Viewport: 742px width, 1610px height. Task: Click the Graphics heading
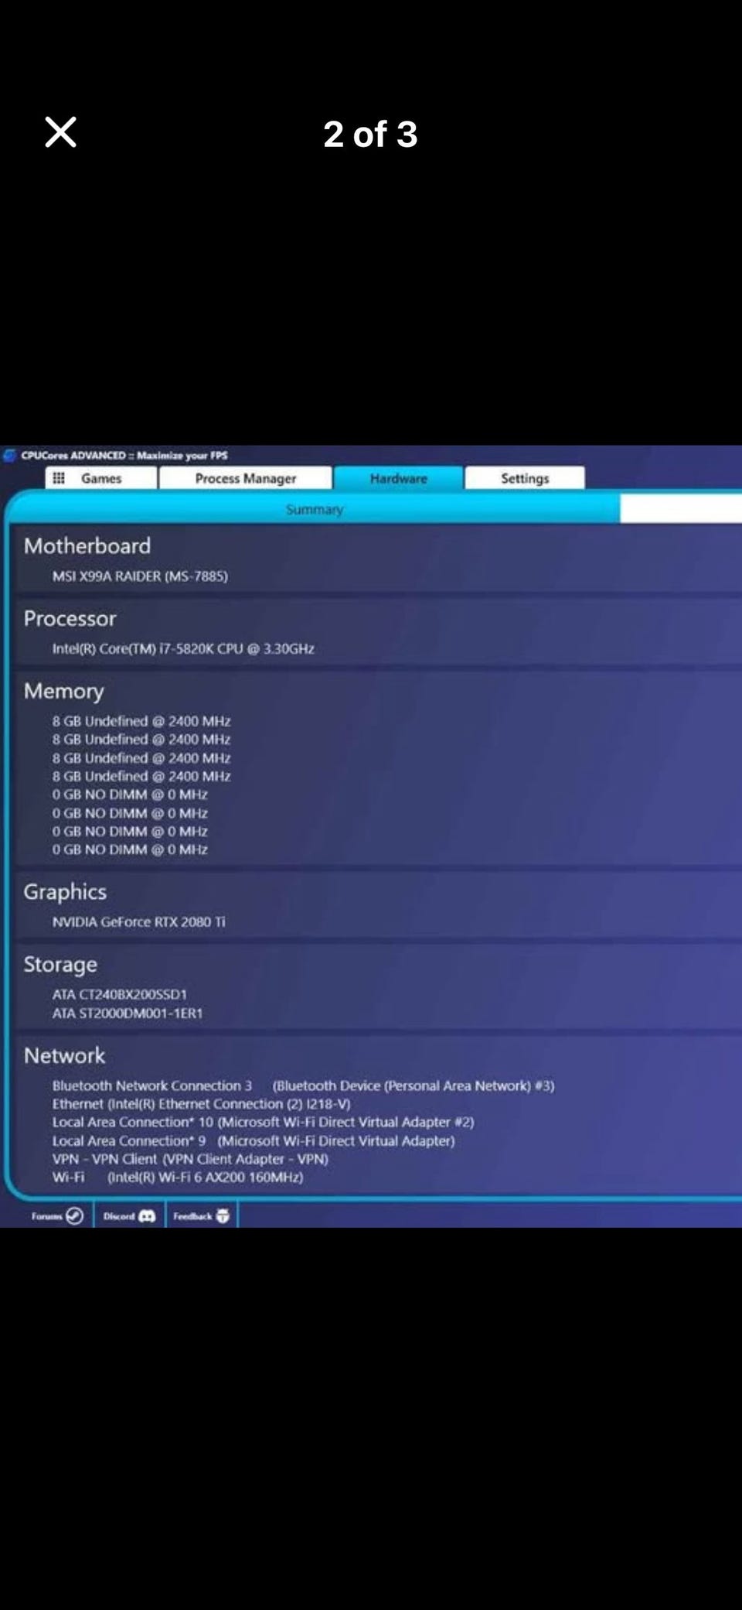65,891
